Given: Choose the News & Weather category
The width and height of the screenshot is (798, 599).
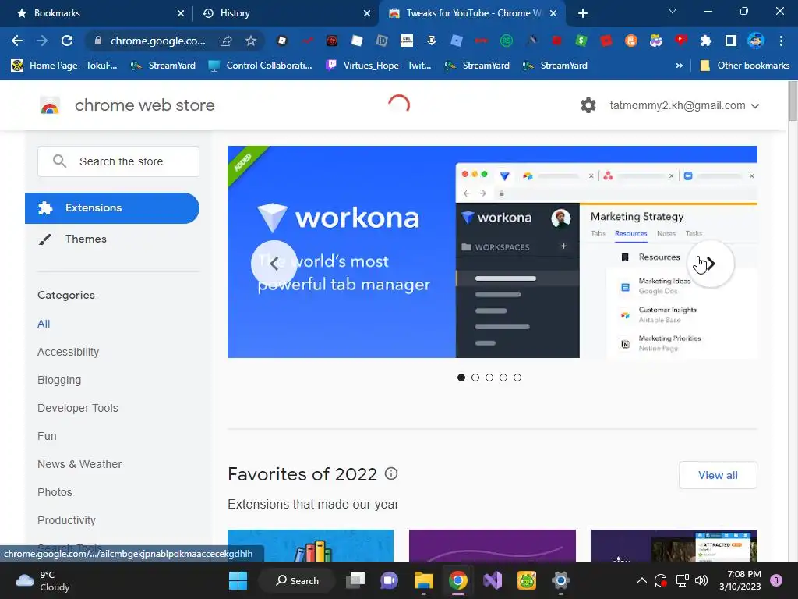Looking at the screenshot, I should [79, 464].
